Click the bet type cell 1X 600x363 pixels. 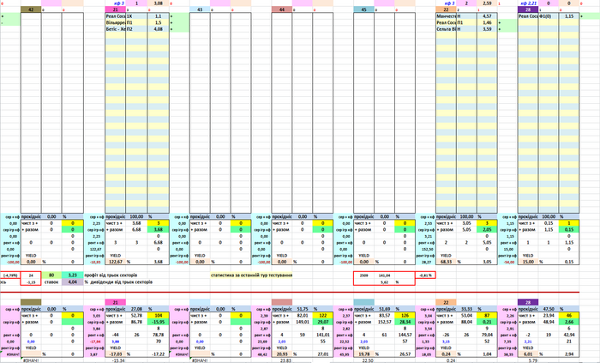click(136, 16)
